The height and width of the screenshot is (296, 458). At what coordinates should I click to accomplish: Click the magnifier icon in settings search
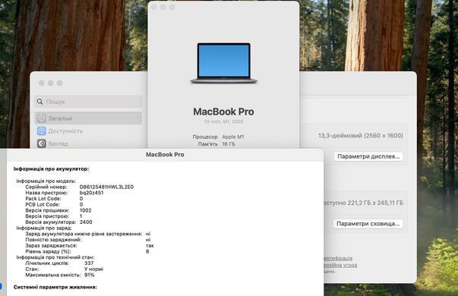pyautogui.click(x=40, y=102)
